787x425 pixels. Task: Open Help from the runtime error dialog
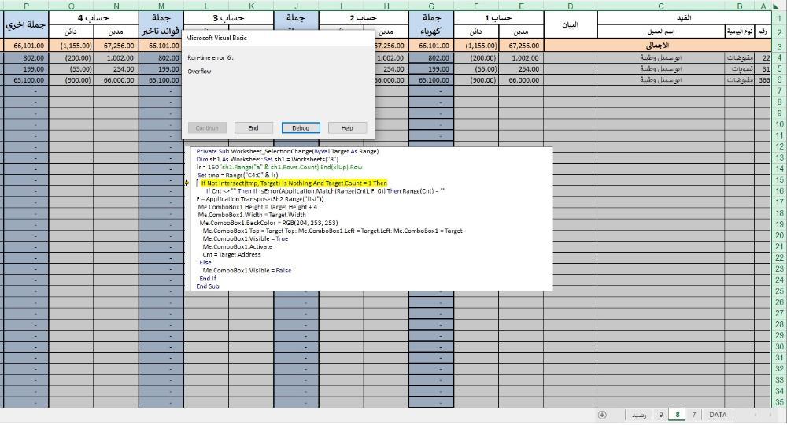(x=346, y=128)
